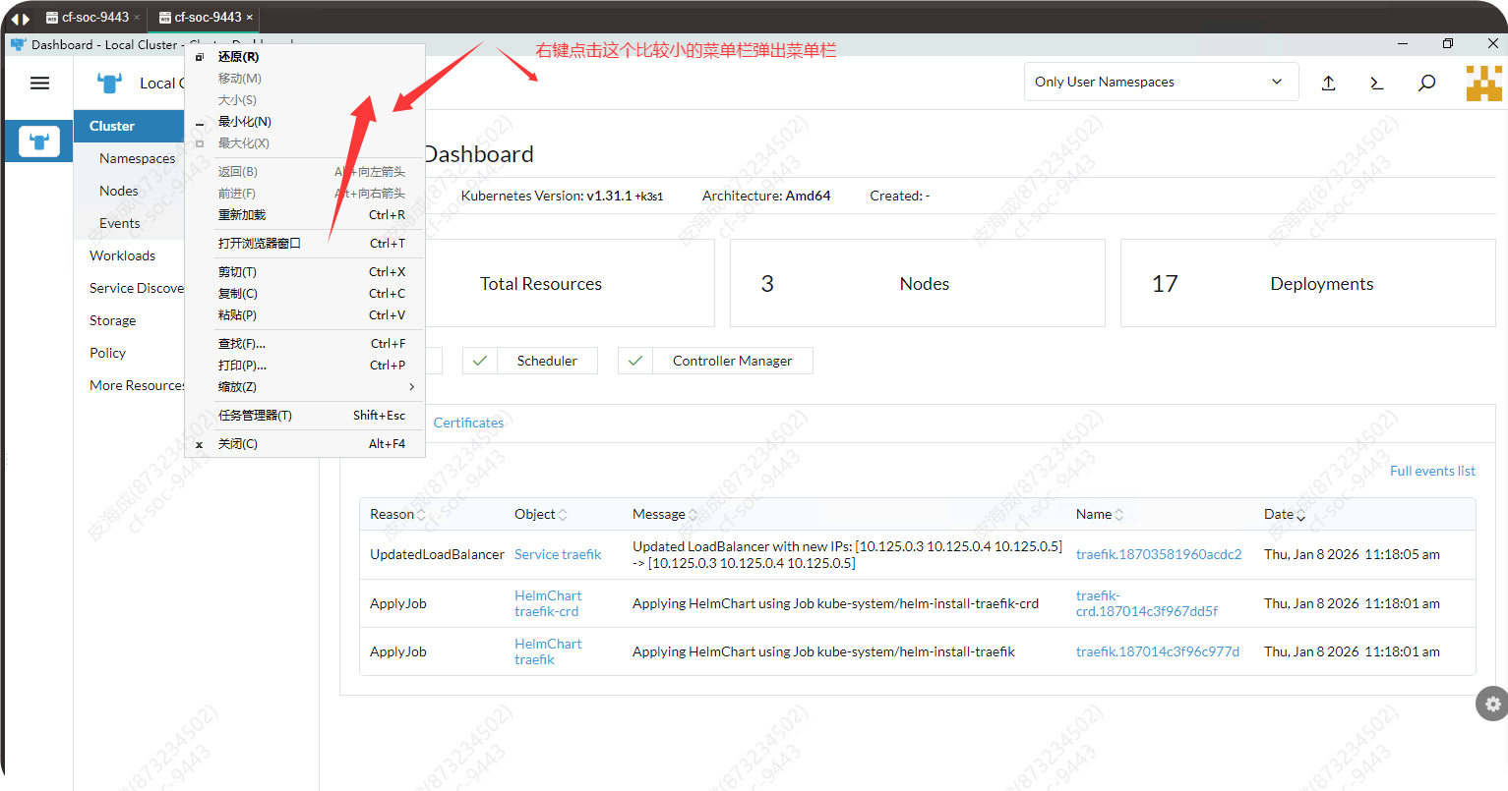
Task: Select 查找(F)... menu entry
Action: (x=305, y=344)
